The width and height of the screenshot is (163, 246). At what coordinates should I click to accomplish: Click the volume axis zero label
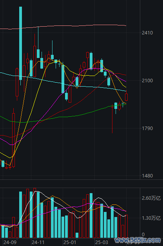point(143,235)
